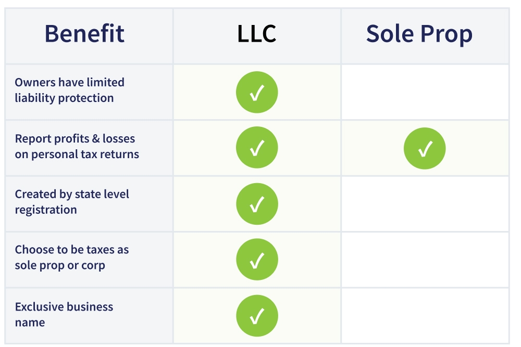Click empty Sole Prop cell for exclusive business name
521x347 pixels.
click(425, 315)
